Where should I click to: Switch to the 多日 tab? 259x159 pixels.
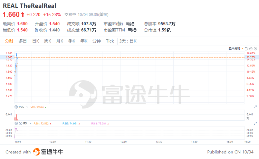pyautogui.click(x=23, y=41)
